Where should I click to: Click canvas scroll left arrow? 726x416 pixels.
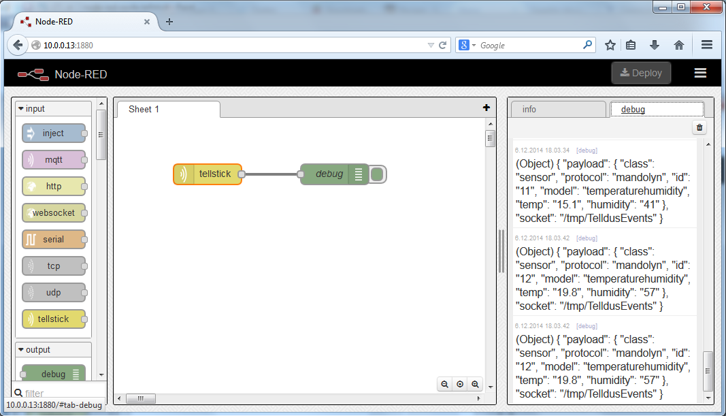[x=120, y=398]
